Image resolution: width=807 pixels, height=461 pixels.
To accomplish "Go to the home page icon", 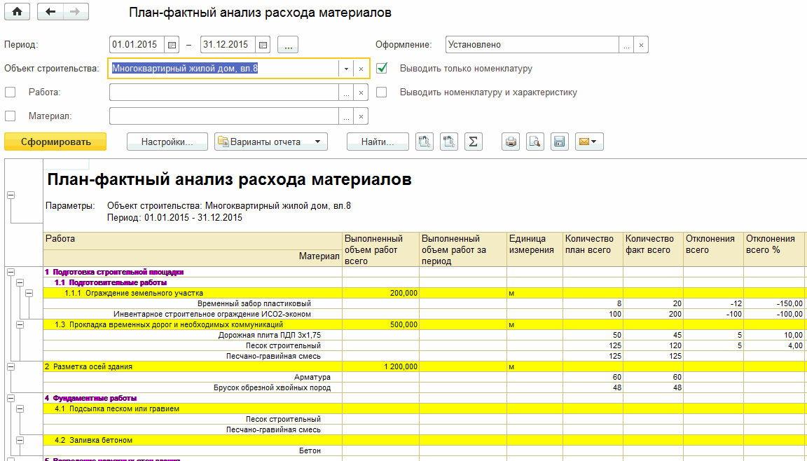I will tap(17, 12).
